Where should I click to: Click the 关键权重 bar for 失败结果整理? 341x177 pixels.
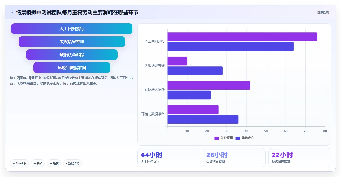pos(177,61)
